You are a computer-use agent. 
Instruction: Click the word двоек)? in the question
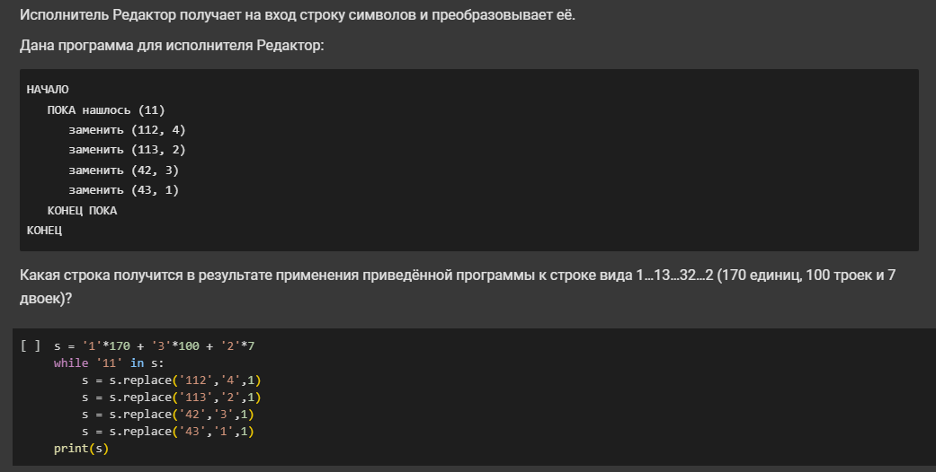(x=46, y=298)
